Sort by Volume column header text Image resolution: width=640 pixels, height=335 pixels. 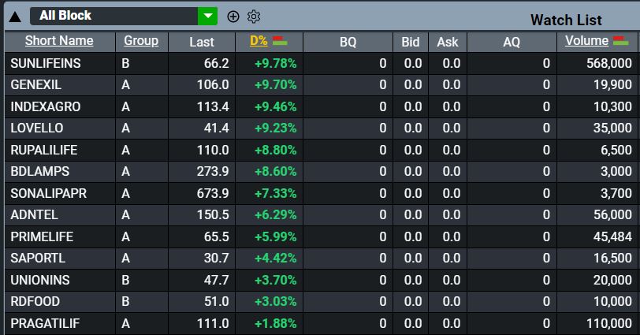tap(586, 41)
